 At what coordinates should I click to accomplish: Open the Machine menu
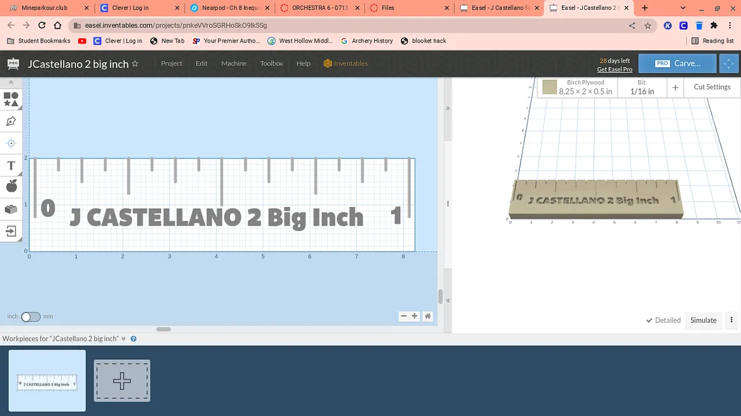[233, 63]
